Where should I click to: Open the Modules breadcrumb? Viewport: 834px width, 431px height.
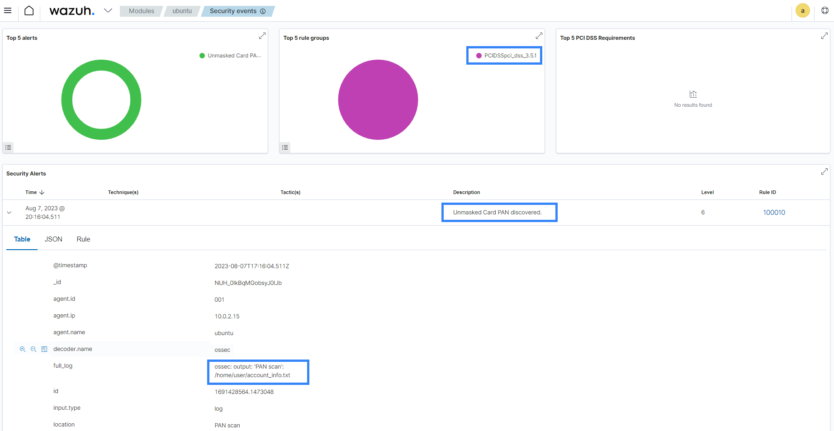coord(141,11)
